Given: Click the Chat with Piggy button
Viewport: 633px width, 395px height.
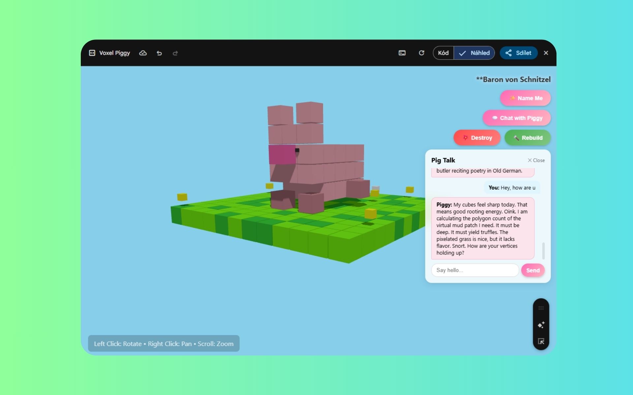Looking at the screenshot, I should click(x=517, y=118).
